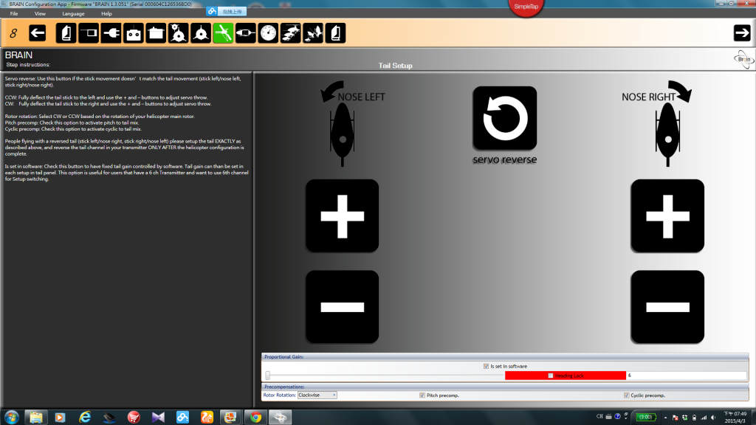Open the last book icon in the toolbar
Image resolution: width=756 pixels, height=425 pixels.
tap(335, 33)
